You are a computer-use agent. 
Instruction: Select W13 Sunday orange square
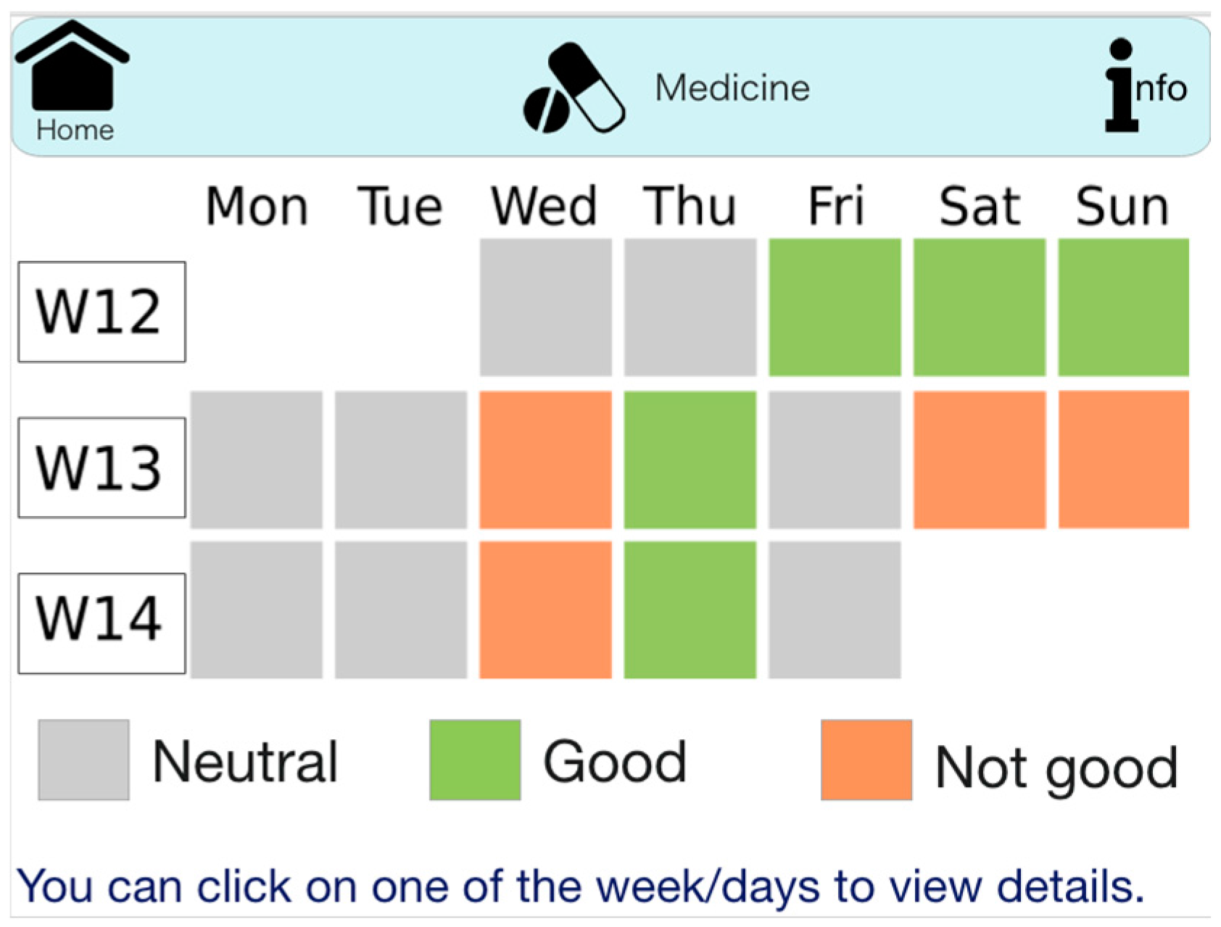1123,460
